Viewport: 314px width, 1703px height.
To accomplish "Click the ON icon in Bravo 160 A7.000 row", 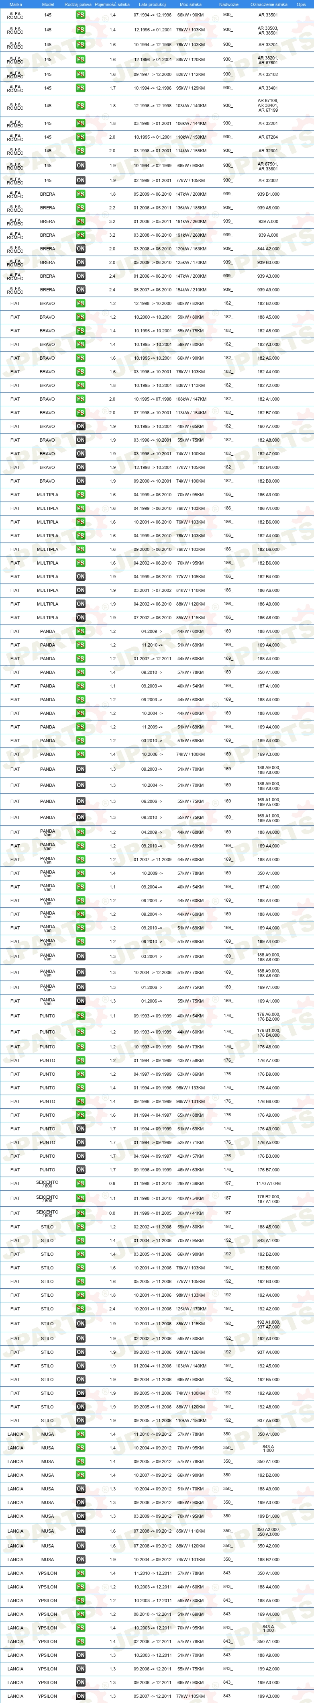I will pyautogui.click(x=80, y=426).
